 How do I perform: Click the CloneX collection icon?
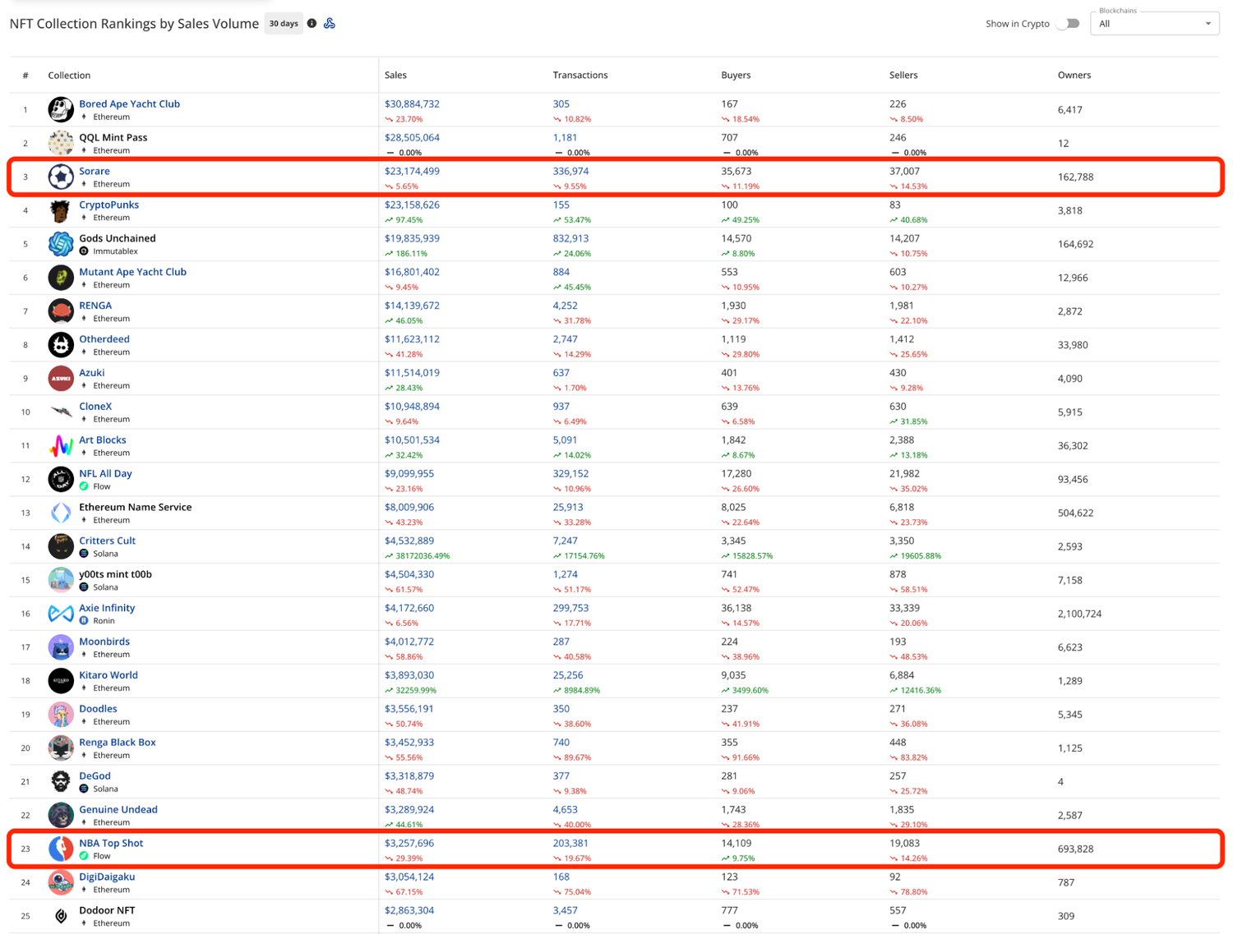(61, 412)
